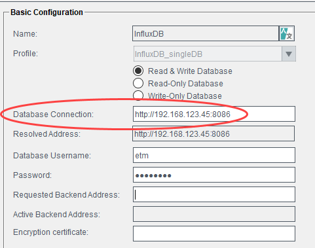The height and width of the screenshot is (248, 315).
Task: Click the Resolved Address label text
Action: click(x=46, y=134)
